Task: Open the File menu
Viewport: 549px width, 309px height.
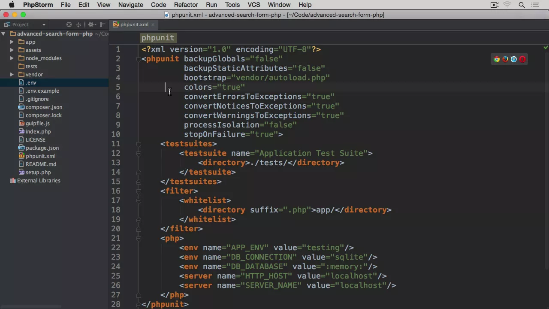Action: click(x=66, y=5)
